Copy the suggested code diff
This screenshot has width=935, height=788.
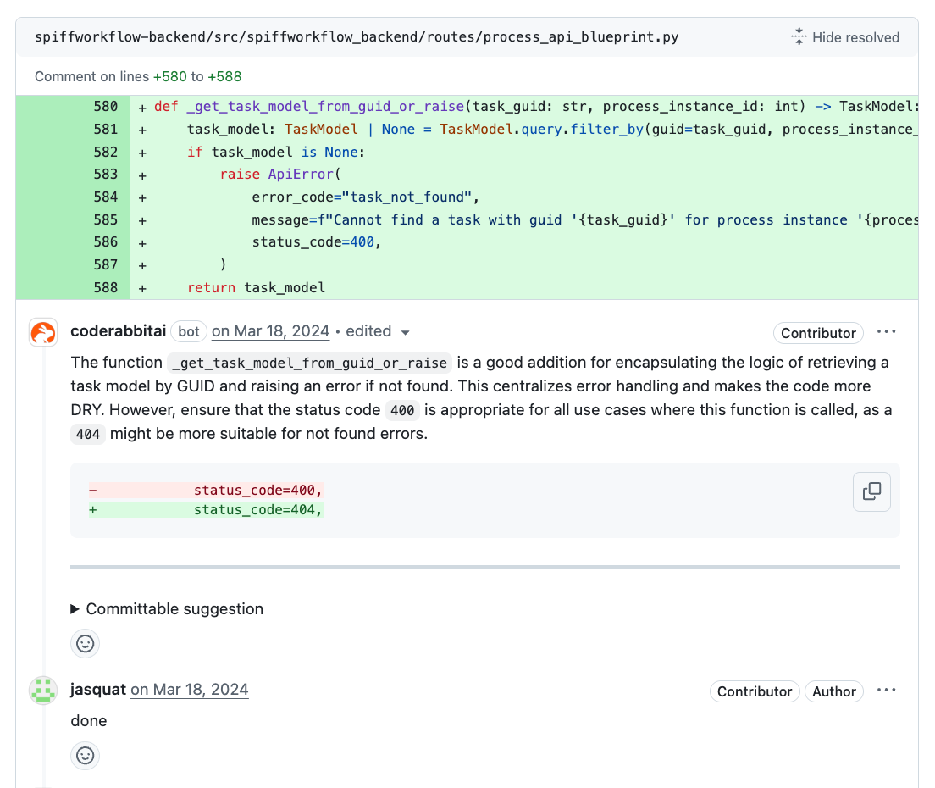point(871,491)
